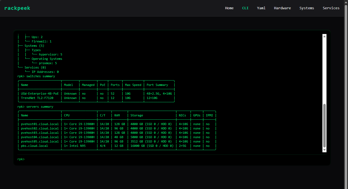The image size is (348, 189).
Task: Open the Yaml page
Action: 261,8
